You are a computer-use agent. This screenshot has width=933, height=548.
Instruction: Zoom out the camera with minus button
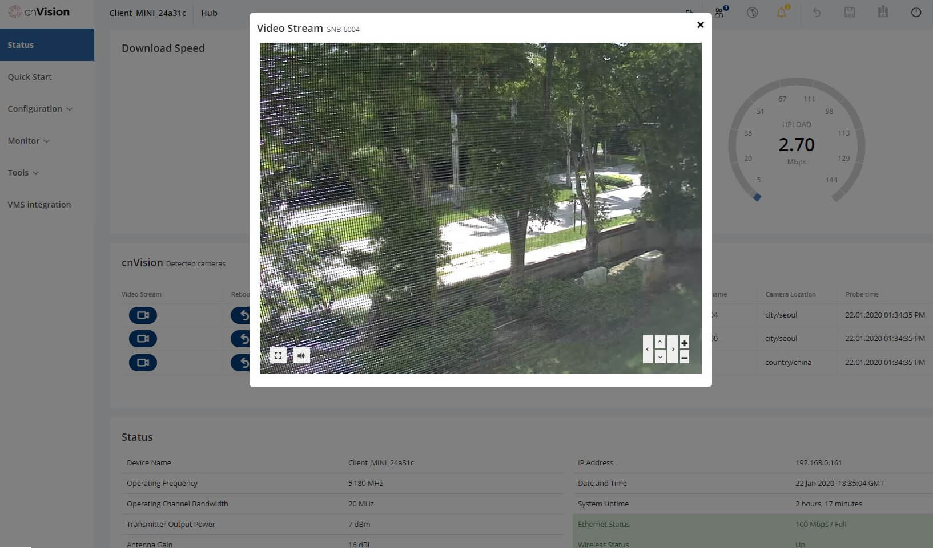click(x=684, y=357)
